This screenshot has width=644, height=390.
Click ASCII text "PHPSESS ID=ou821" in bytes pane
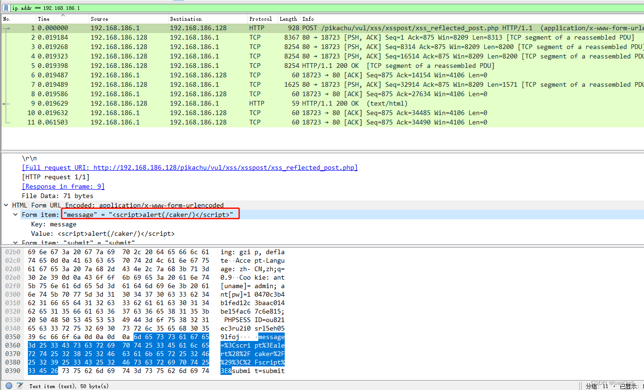pyautogui.click(x=254, y=320)
